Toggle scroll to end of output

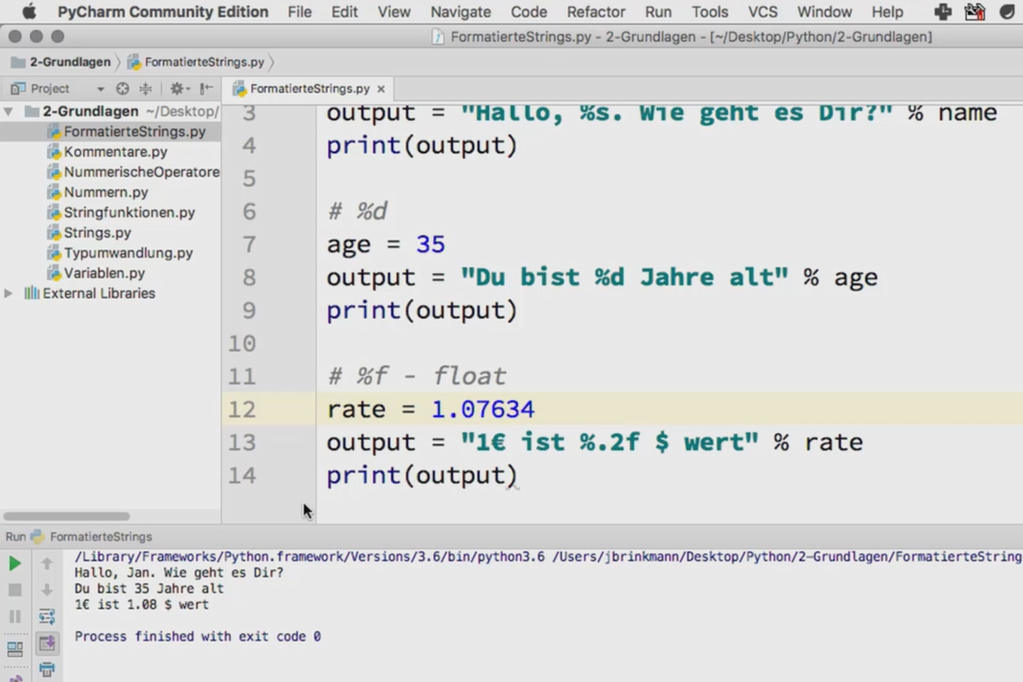(x=47, y=643)
